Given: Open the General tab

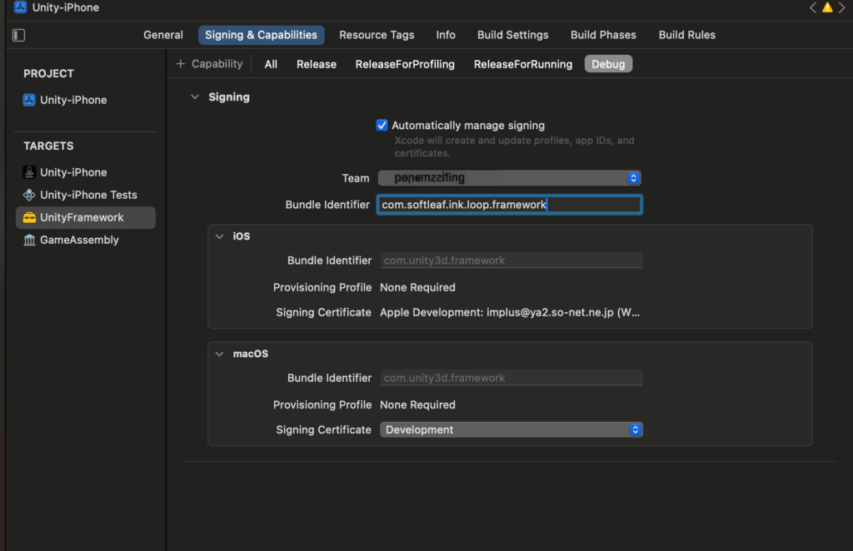Looking at the screenshot, I should pos(163,35).
